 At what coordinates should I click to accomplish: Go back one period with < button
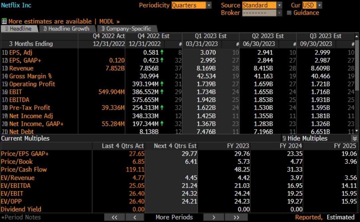pyautogui.click(x=135, y=217)
